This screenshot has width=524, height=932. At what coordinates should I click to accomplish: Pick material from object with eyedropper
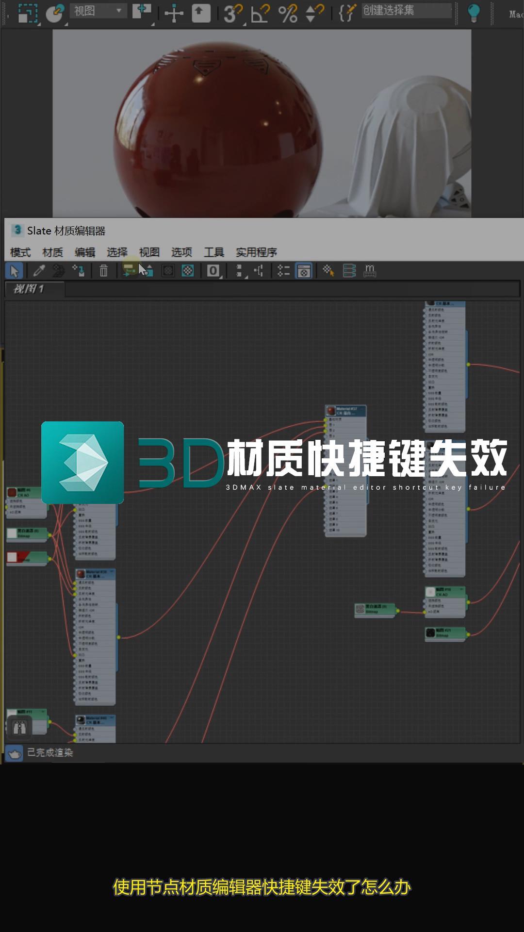[x=39, y=271]
